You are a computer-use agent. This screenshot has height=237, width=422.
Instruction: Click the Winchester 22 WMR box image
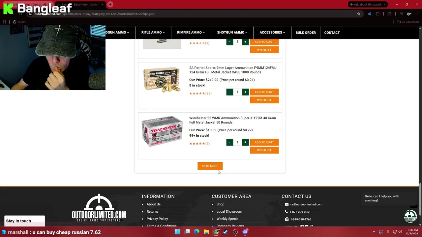tap(162, 131)
